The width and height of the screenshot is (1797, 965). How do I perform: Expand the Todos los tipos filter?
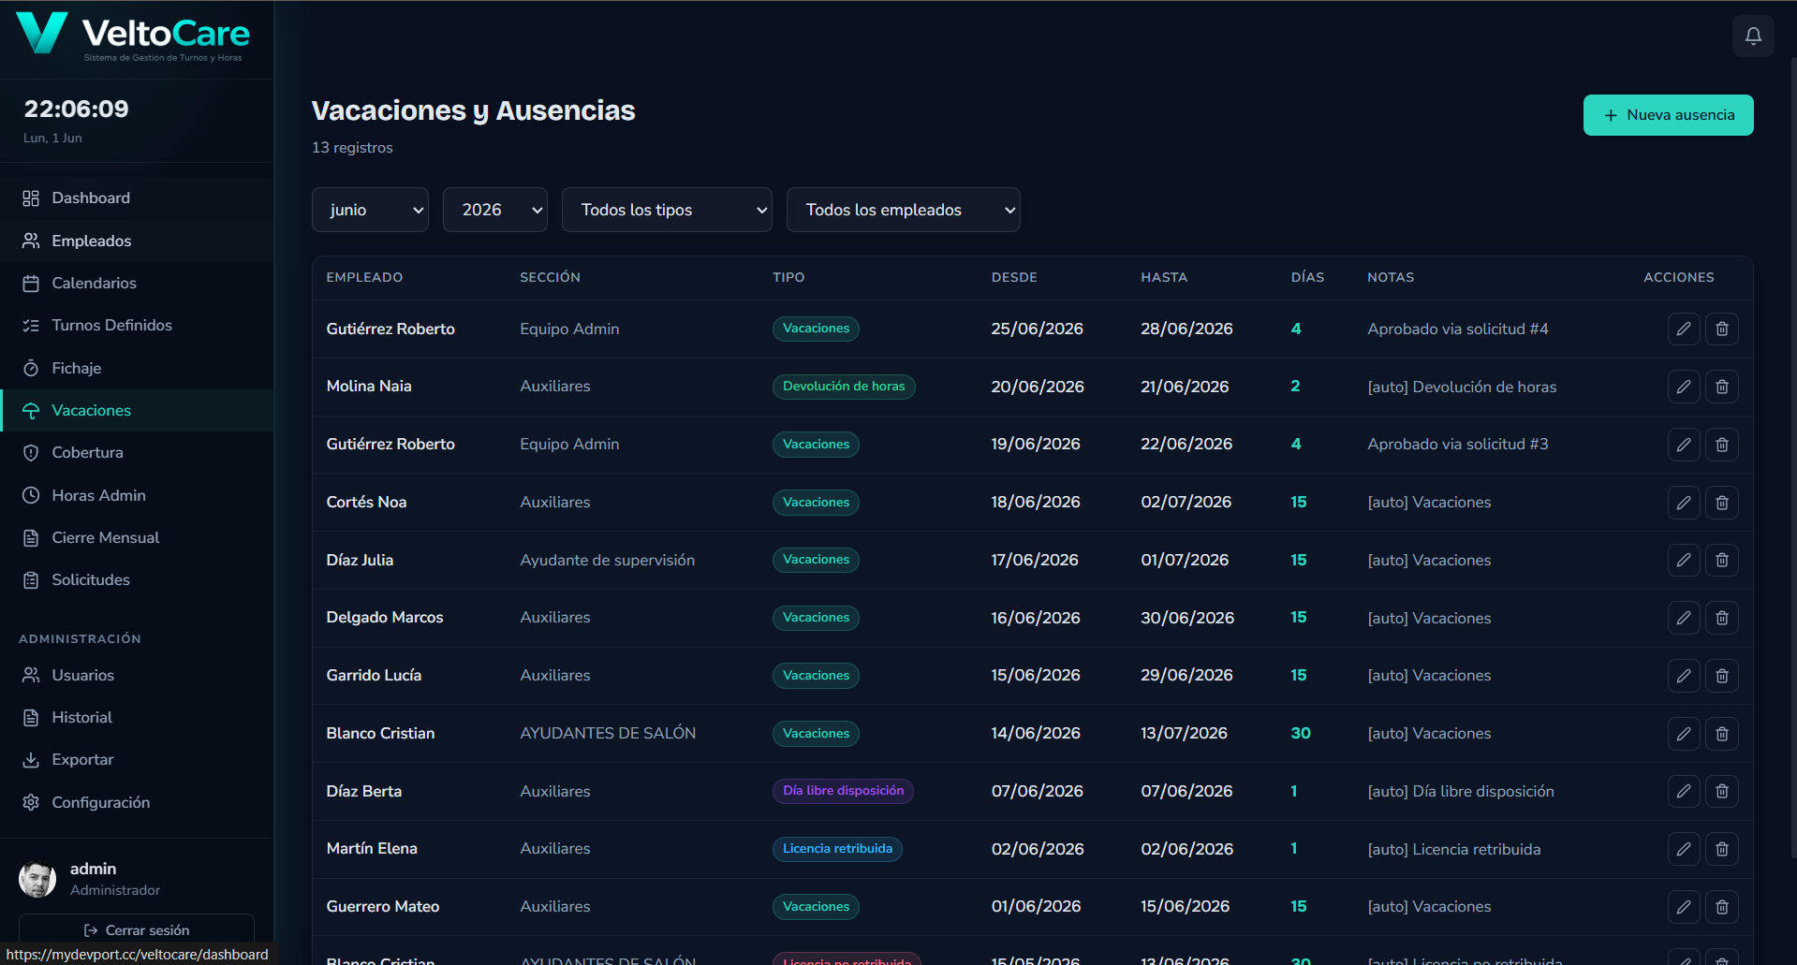[x=667, y=210]
